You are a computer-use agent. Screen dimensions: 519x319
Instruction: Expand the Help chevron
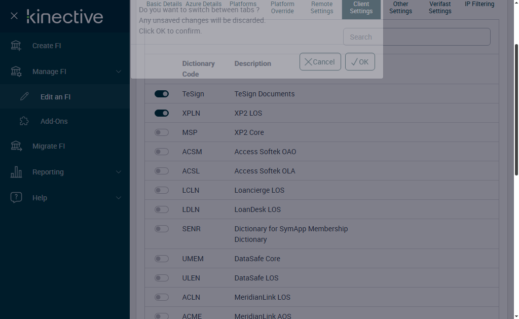pyautogui.click(x=118, y=198)
